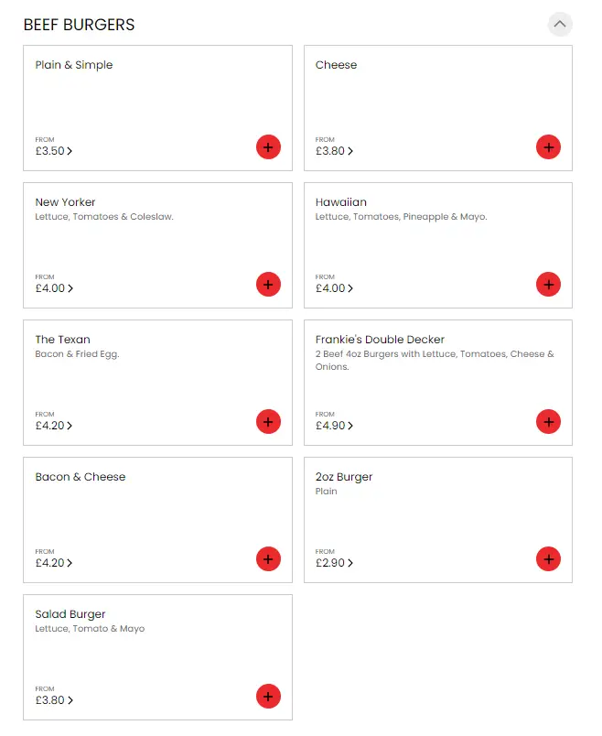Click plus icon for New Yorker burger

[x=268, y=285]
